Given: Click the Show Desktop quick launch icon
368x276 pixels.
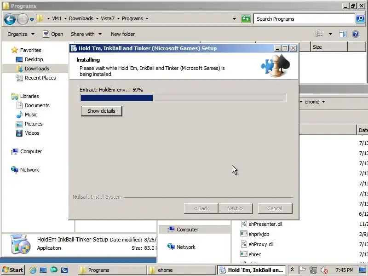Looking at the screenshot, I should (x=43, y=270).
